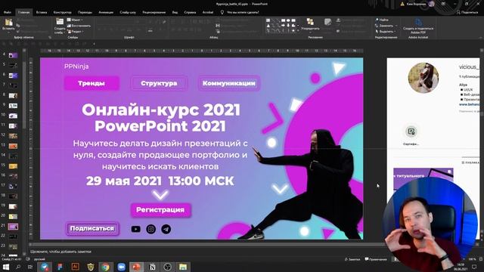Click the Подписаться button on the slide
The height and width of the screenshot is (272, 484).
(92, 228)
